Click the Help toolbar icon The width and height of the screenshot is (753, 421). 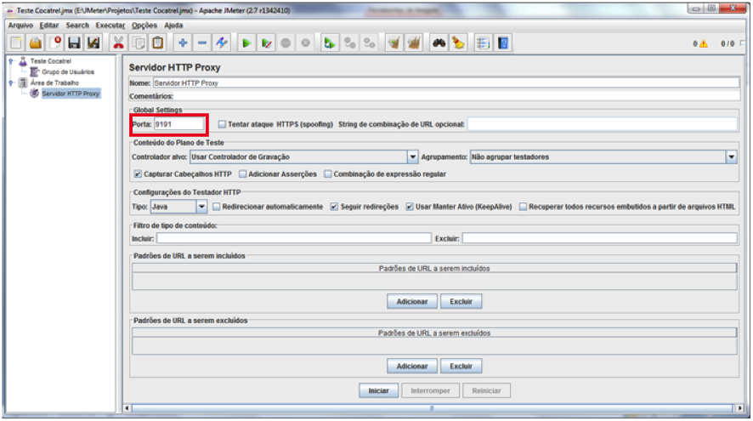[x=503, y=43]
